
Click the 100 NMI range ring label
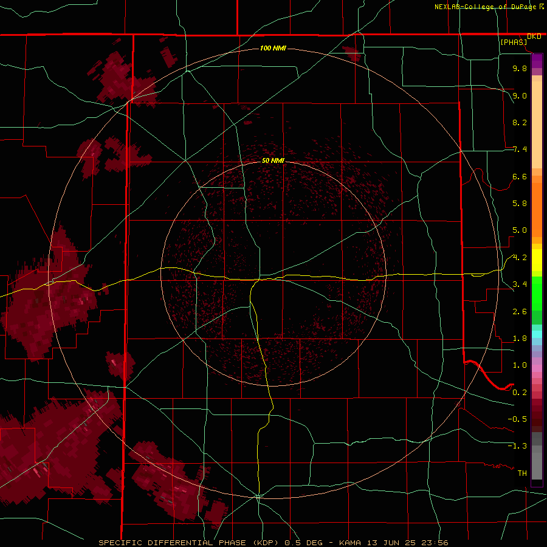273,48
